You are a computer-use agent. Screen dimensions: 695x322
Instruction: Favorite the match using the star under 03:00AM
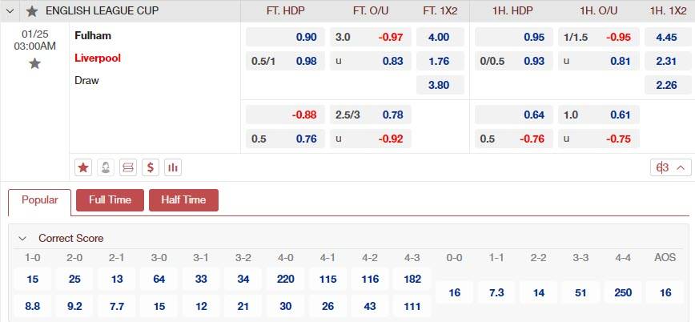coord(34,63)
